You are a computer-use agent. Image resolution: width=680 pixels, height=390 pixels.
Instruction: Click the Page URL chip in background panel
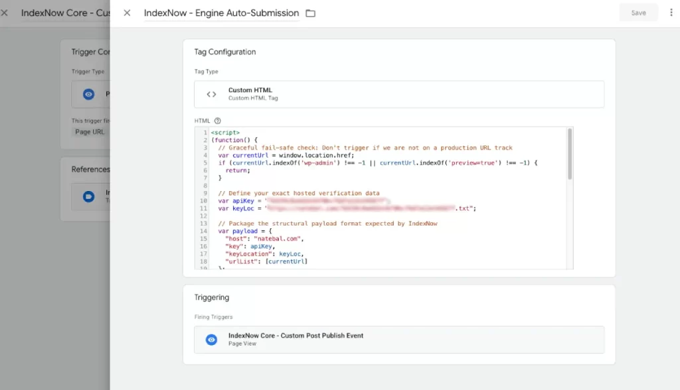90,132
